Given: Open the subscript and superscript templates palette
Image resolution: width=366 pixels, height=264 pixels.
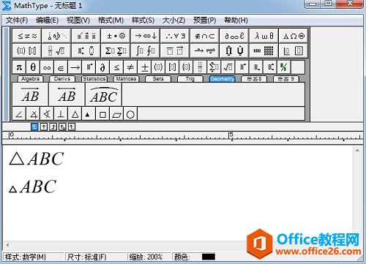Looking at the screenshot, I should (x=86, y=50).
